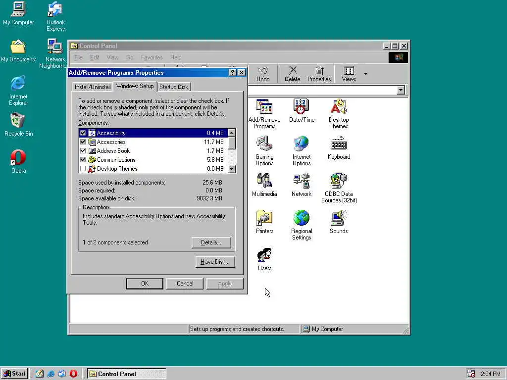Image resolution: width=507 pixels, height=380 pixels.
Task: Select the My Computer desktop icon
Action: [18, 13]
